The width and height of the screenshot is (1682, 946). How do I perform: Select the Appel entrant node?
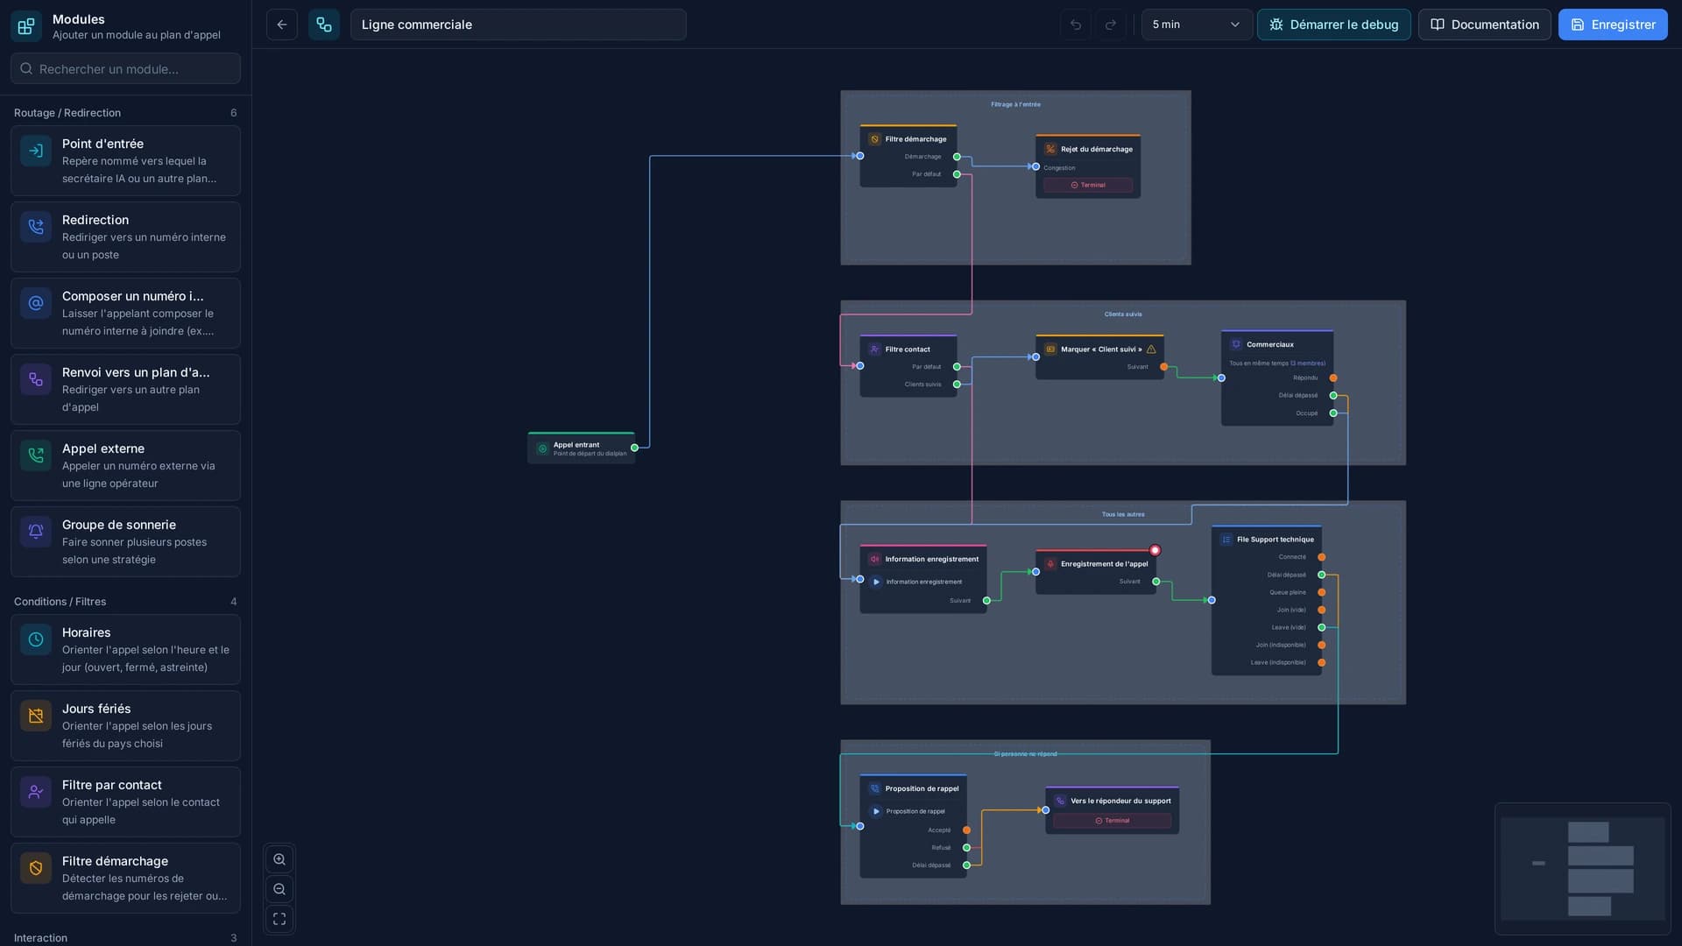pyautogui.click(x=582, y=448)
